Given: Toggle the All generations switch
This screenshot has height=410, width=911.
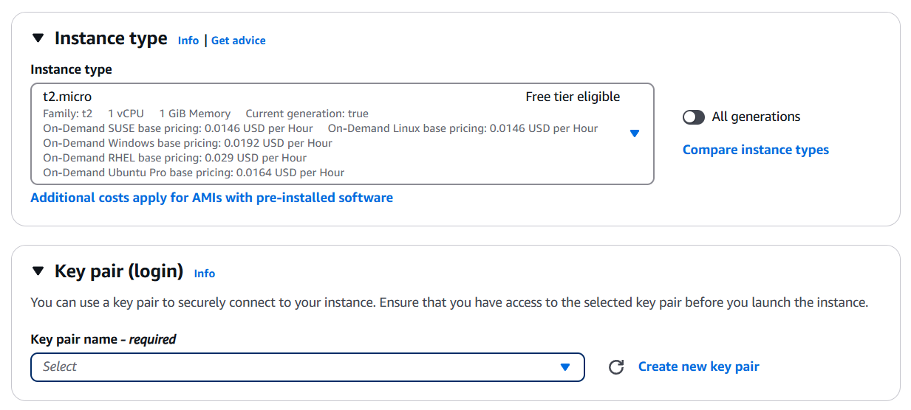Looking at the screenshot, I should tap(694, 117).
